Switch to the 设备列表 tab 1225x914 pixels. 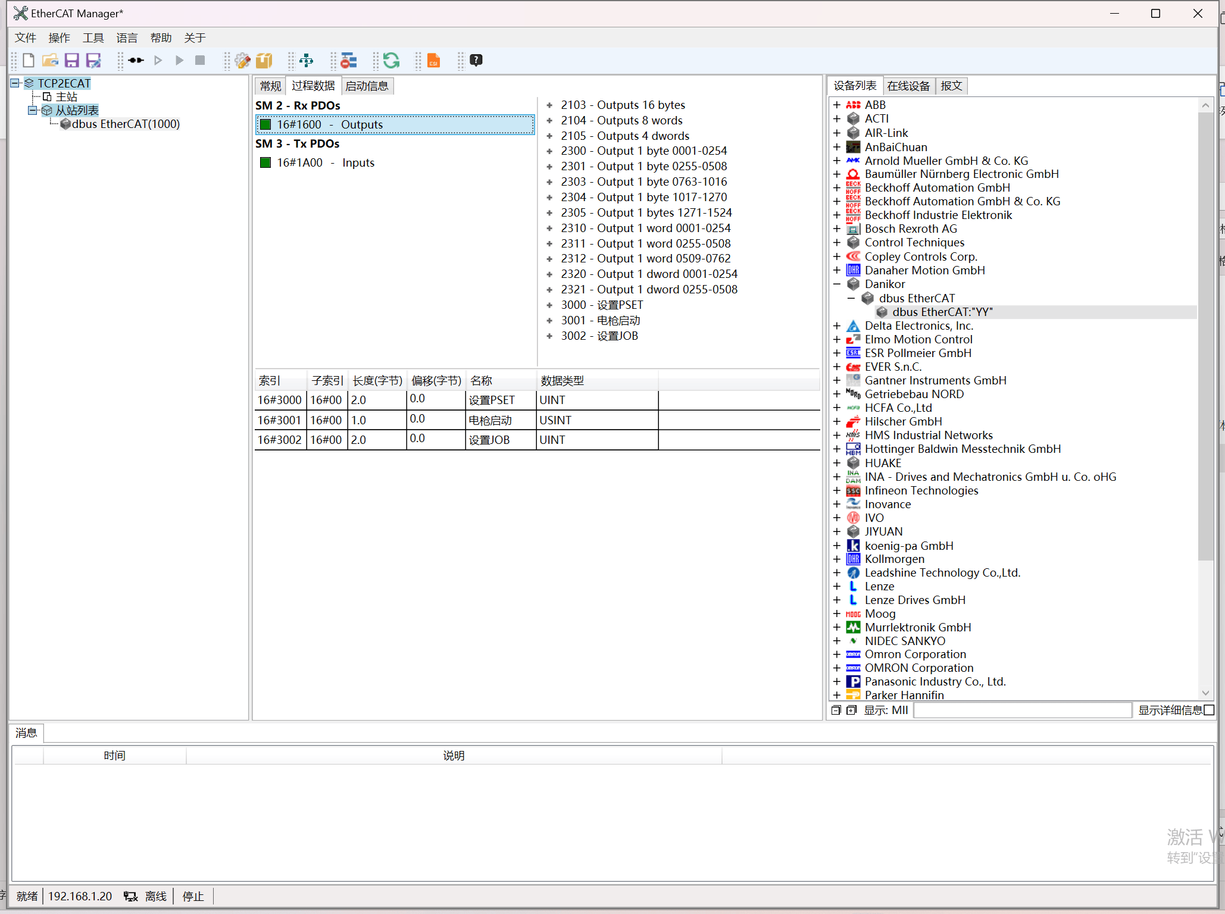pyautogui.click(x=855, y=86)
